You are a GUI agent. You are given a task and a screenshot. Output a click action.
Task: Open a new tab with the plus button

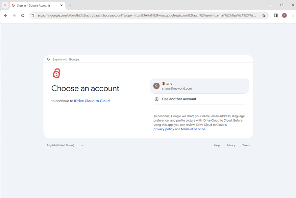click(70, 5)
